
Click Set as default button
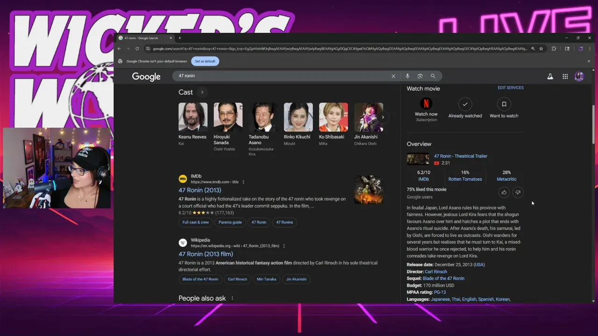(205, 61)
